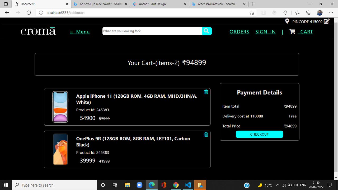This screenshot has height=190, width=338.
Task: Open Zoom from the taskbar
Action: tap(139, 185)
